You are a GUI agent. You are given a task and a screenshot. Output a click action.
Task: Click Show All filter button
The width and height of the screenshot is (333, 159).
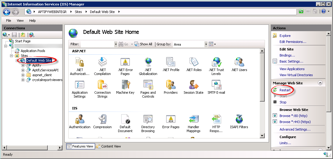(143, 44)
